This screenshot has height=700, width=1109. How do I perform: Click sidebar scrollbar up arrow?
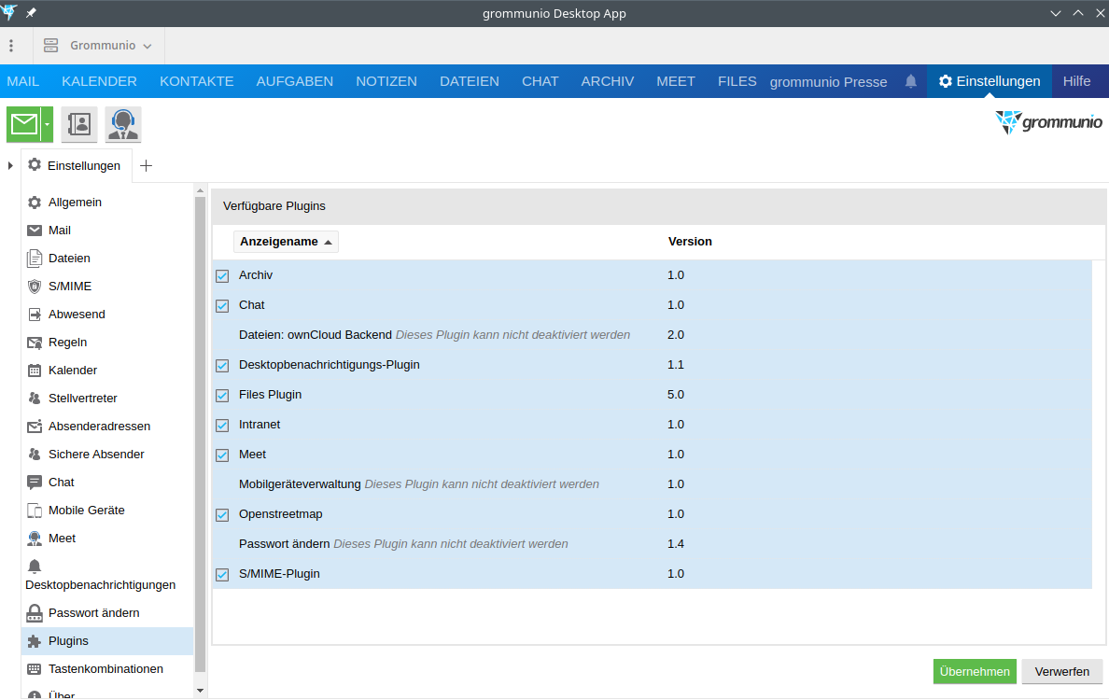[x=200, y=190]
